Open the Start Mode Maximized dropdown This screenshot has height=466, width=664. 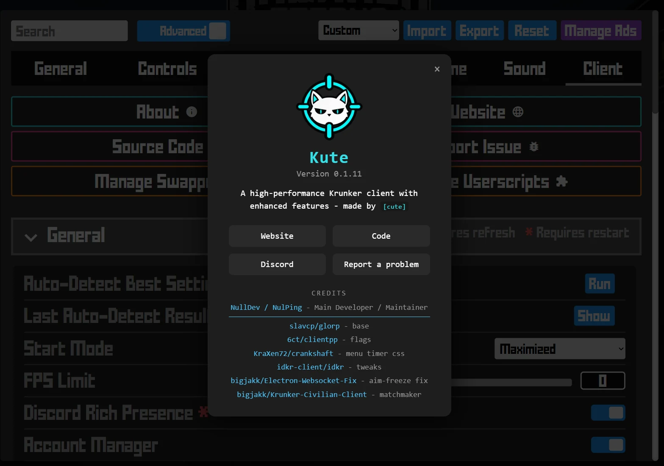click(x=560, y=349)
